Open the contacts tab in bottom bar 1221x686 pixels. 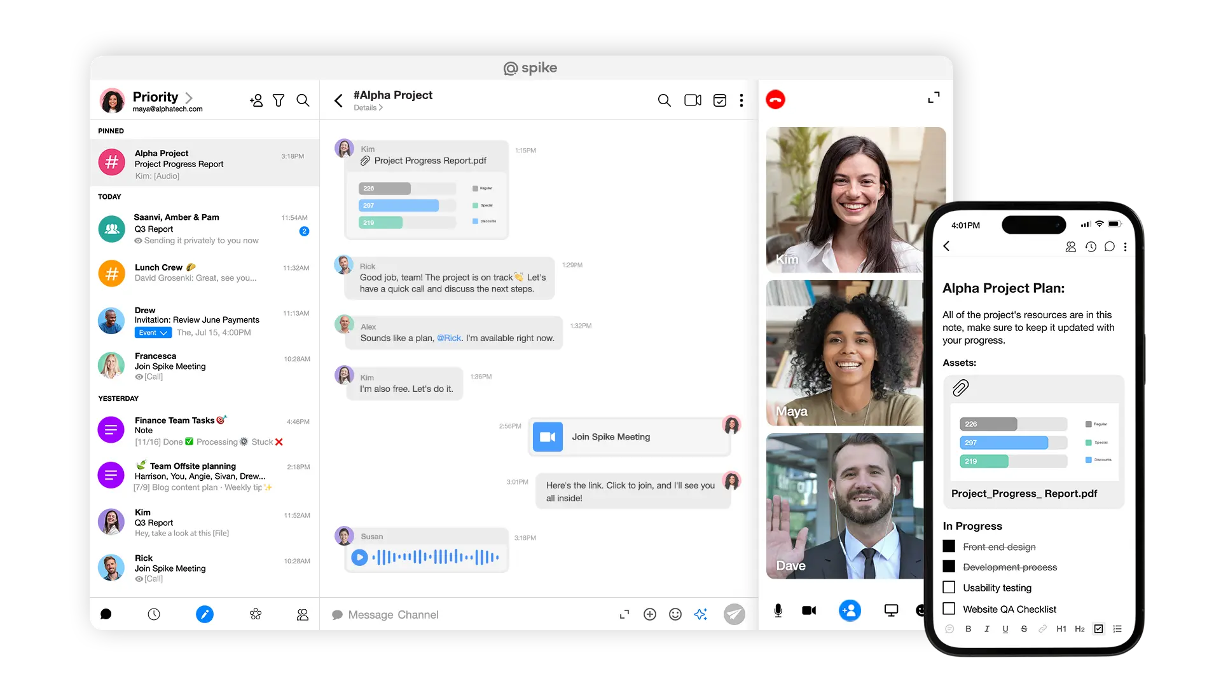tap(303, 614)
